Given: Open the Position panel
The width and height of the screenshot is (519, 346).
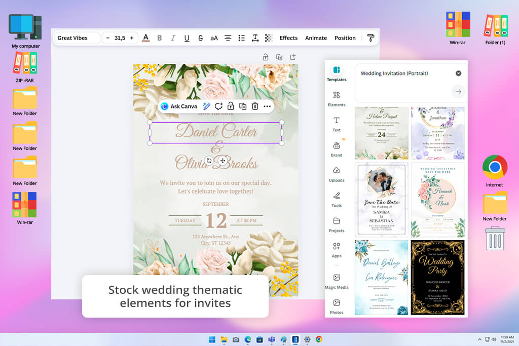Looking at the screenshot, I should pos(345,38).
